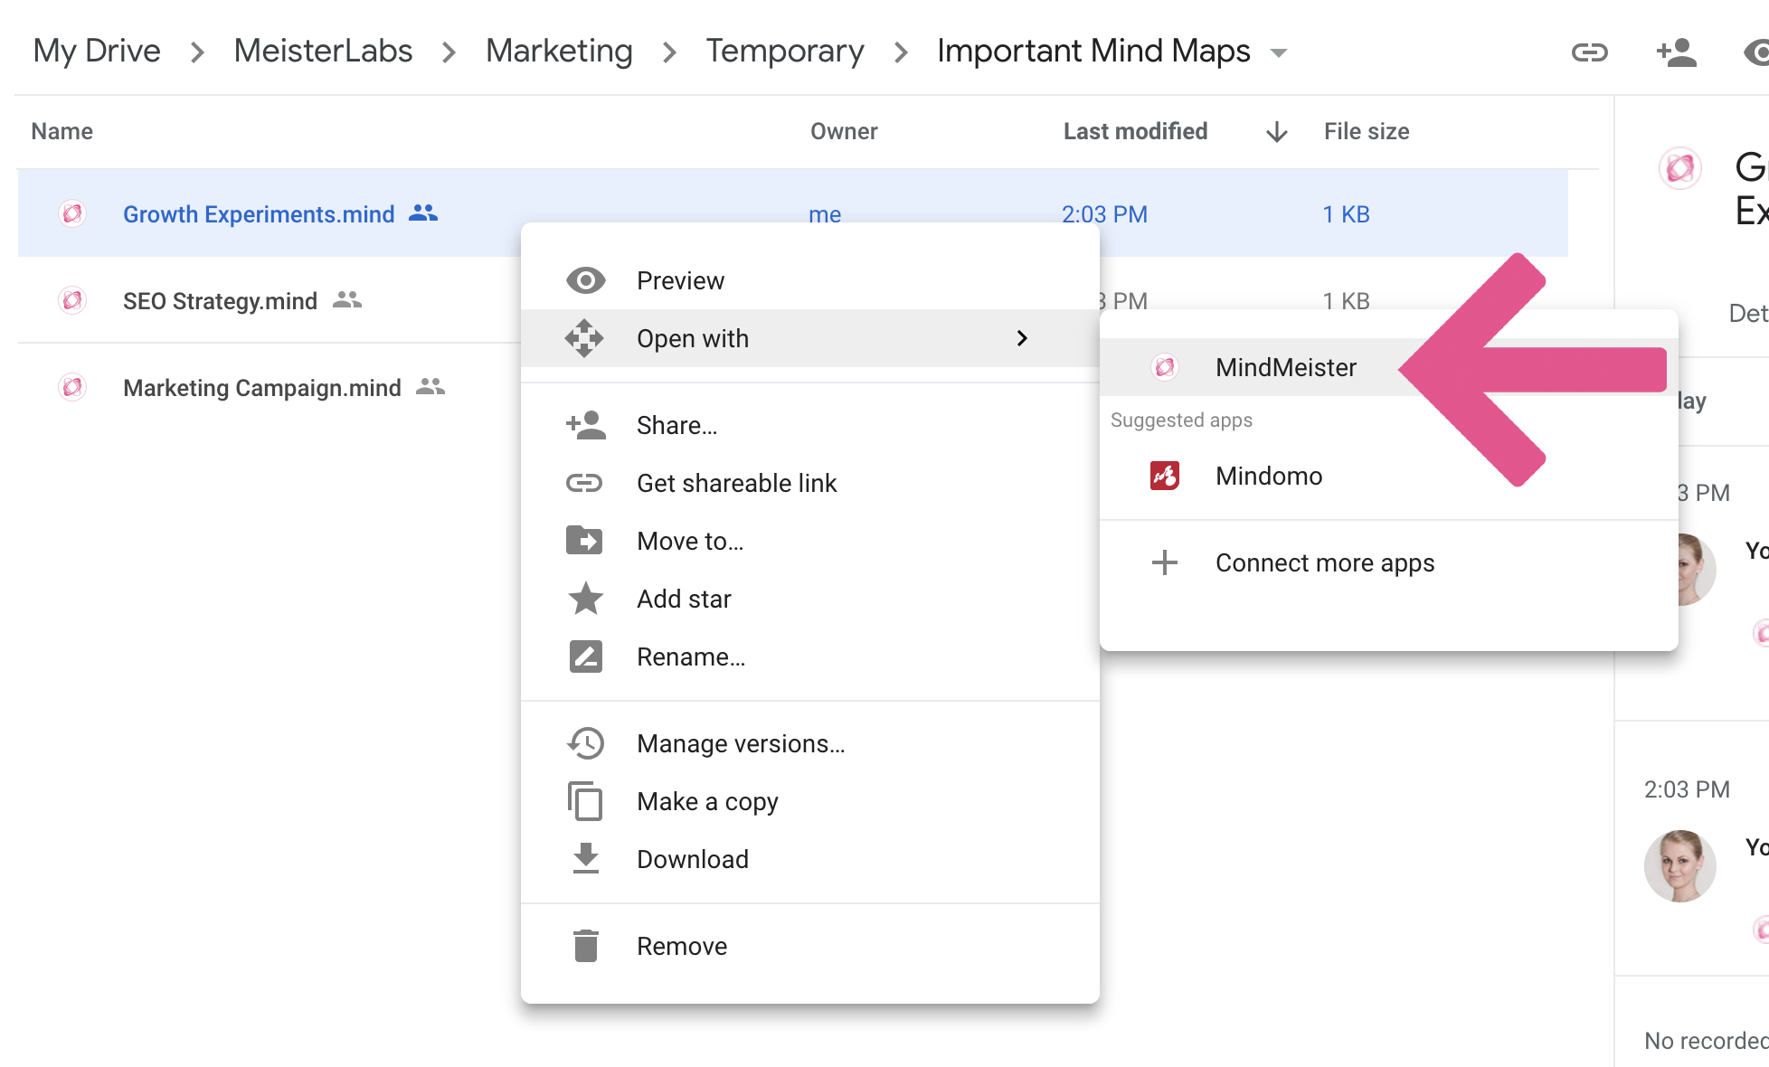Select Make a copy

click(810, 801)
